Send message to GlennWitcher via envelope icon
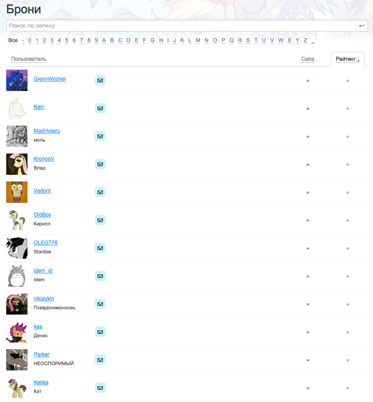 coord(100,80)
